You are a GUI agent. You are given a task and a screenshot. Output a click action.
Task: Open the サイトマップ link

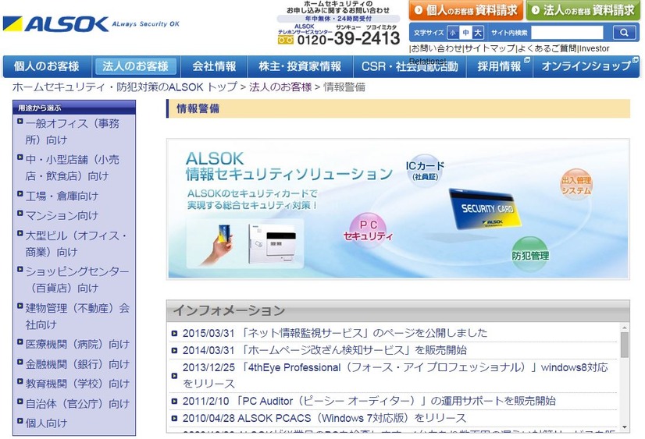coord(490,48)
